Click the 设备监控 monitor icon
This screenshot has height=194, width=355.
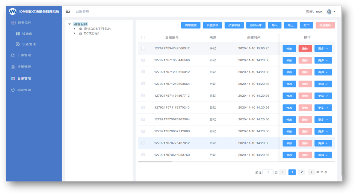coord(13,23)
